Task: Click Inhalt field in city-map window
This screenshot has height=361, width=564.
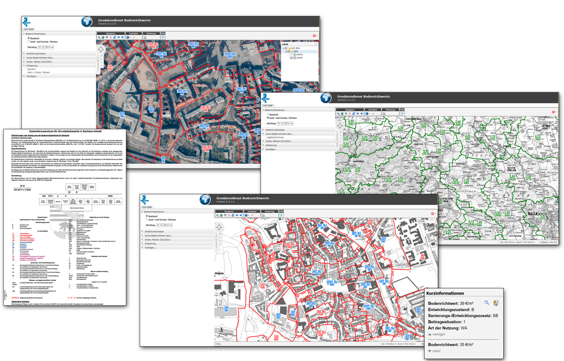Action: tap(426, 221)
